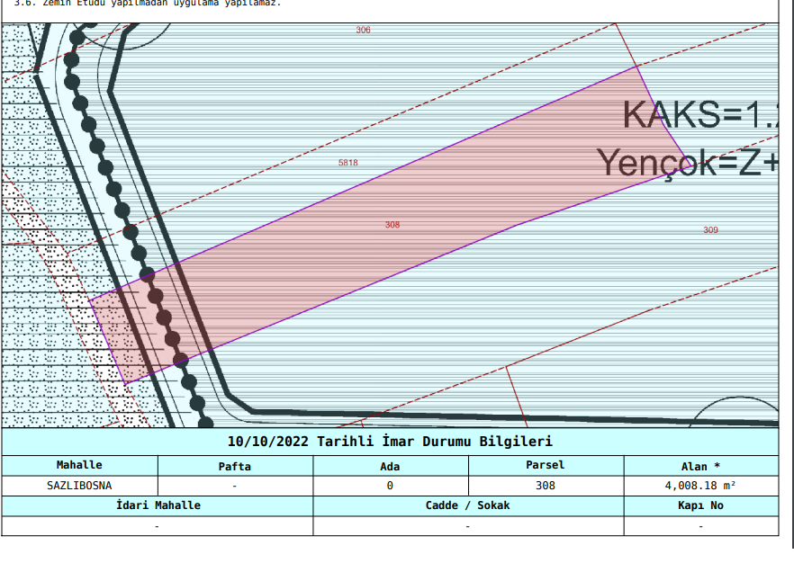Click the Pafta column header
This screenshot has height=581, width=794.
(x=235, y=466)
